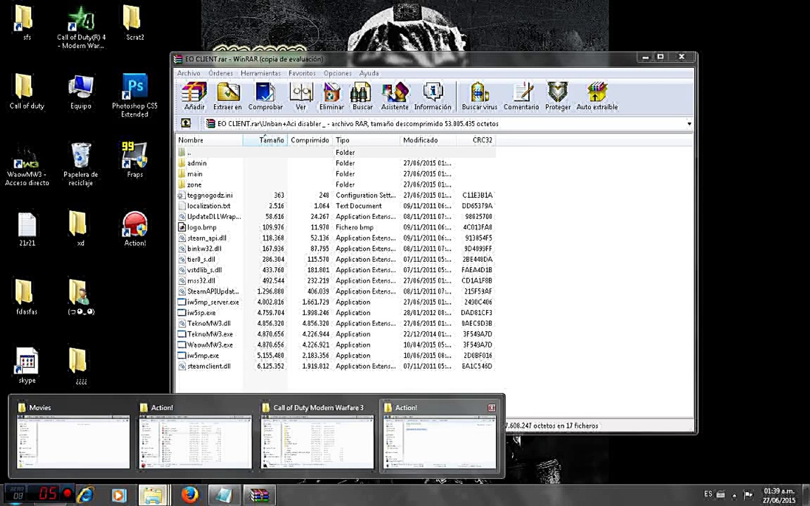Click the WinRAR taskbar icon
This screenshot has width=810, height=506.
pos(259,495)
